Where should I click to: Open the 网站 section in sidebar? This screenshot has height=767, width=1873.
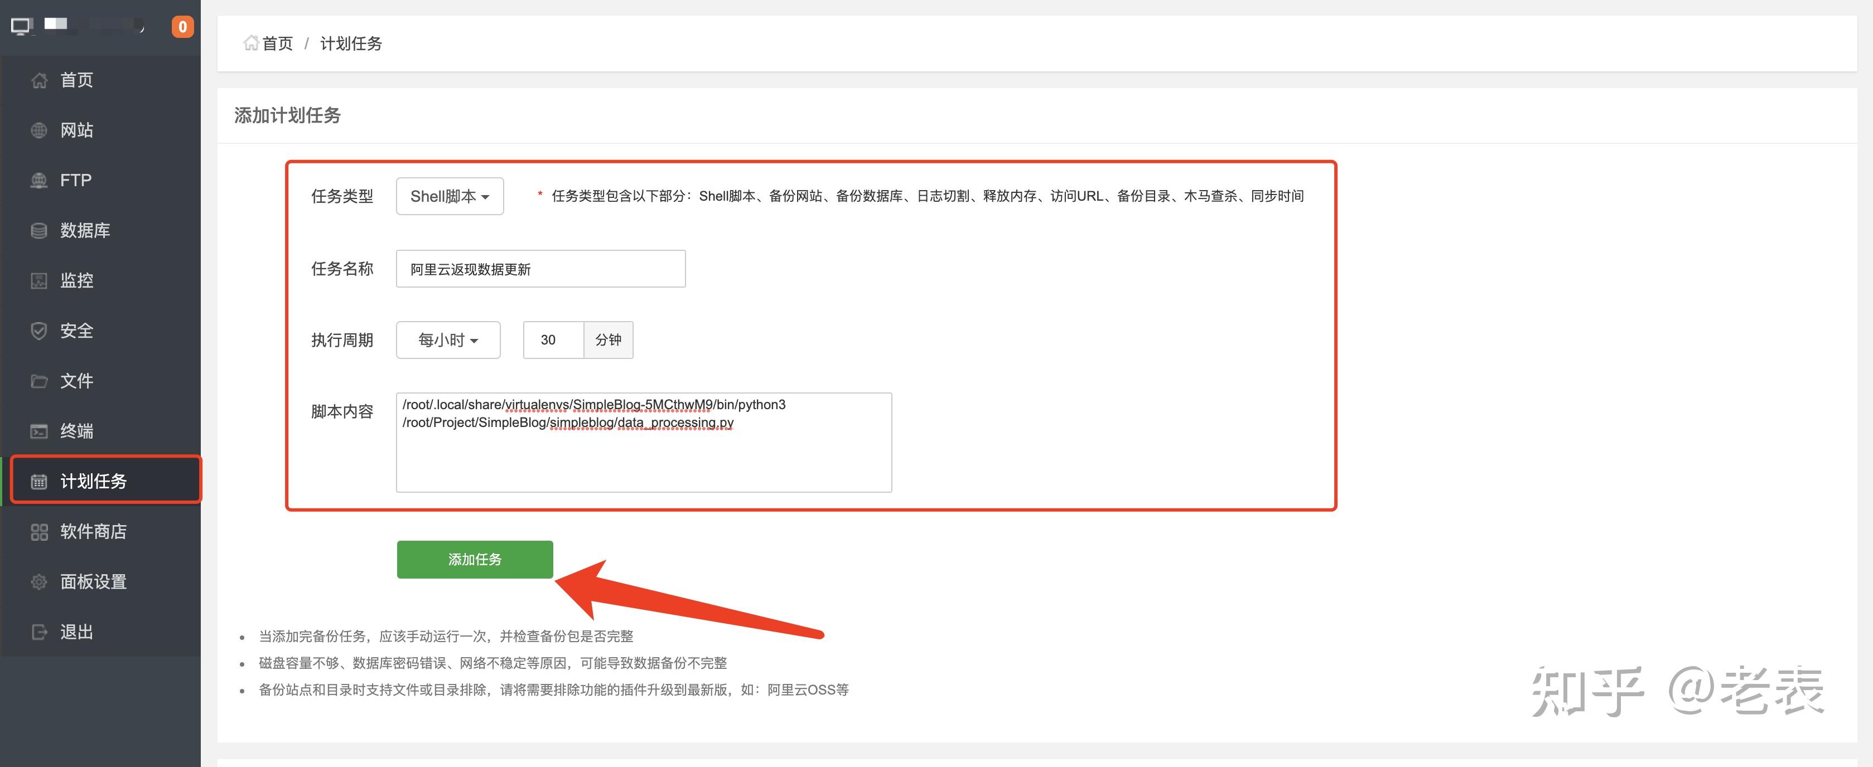(76, 130)
